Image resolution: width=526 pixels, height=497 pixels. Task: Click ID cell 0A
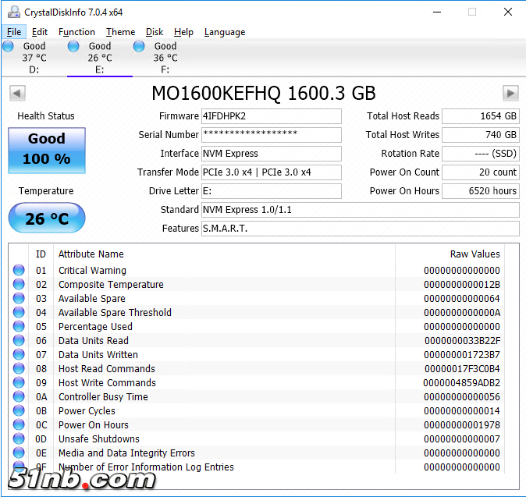pyautogui.click(x=41, y=397)
